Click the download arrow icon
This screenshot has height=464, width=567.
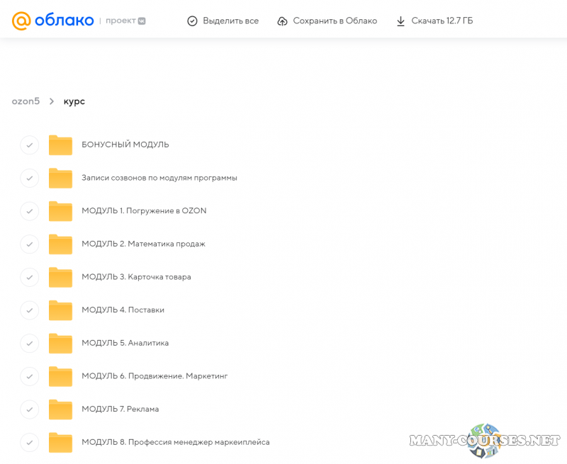pos(400,21)
